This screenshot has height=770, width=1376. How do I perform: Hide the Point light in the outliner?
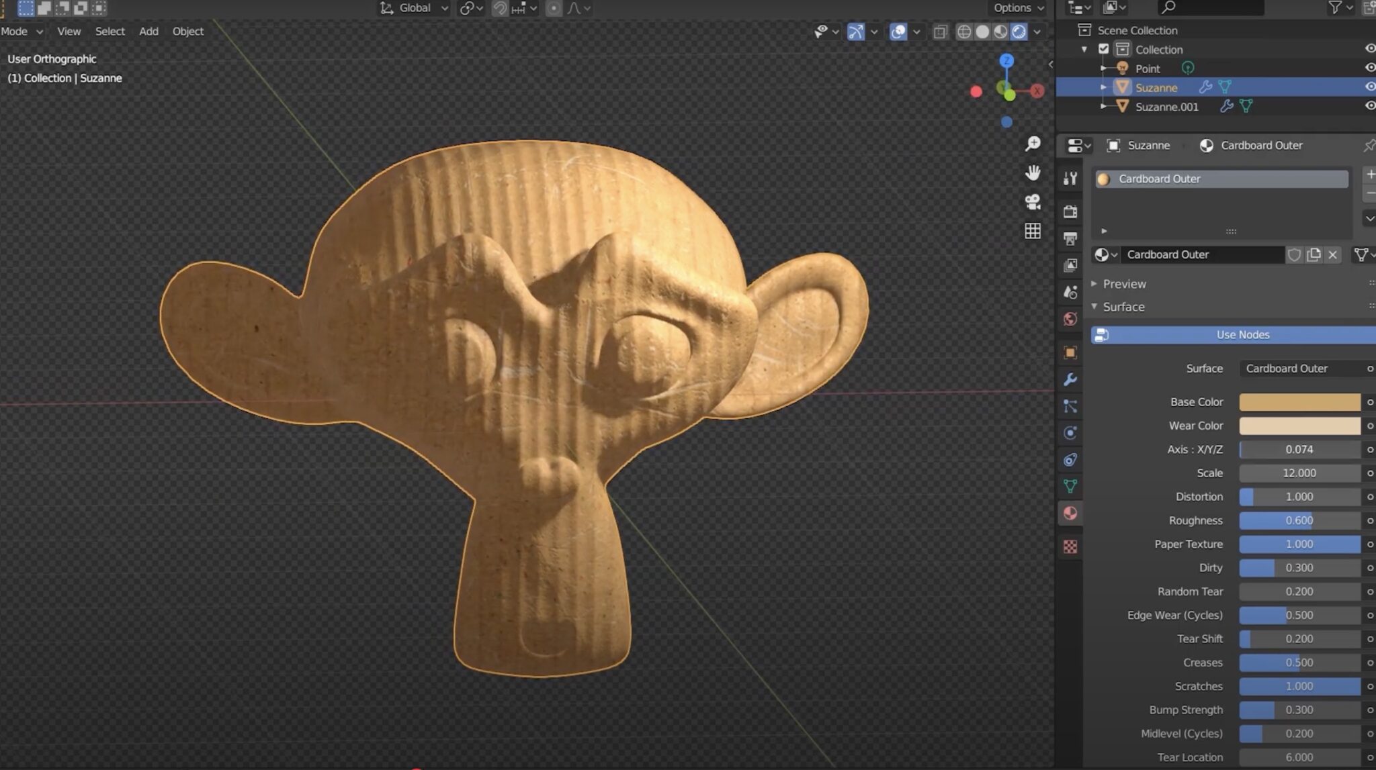(x=1369, y=68)
